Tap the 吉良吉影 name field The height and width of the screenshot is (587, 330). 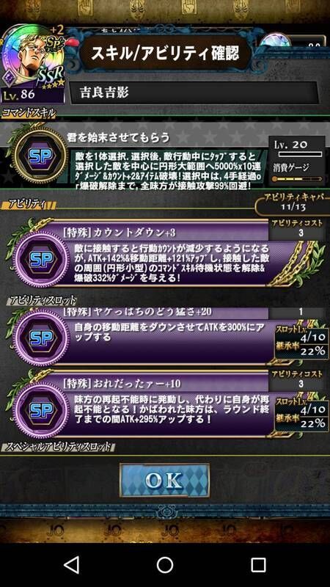[194, 92]
